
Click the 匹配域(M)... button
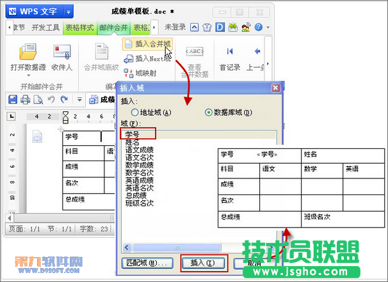pos(147,263)
